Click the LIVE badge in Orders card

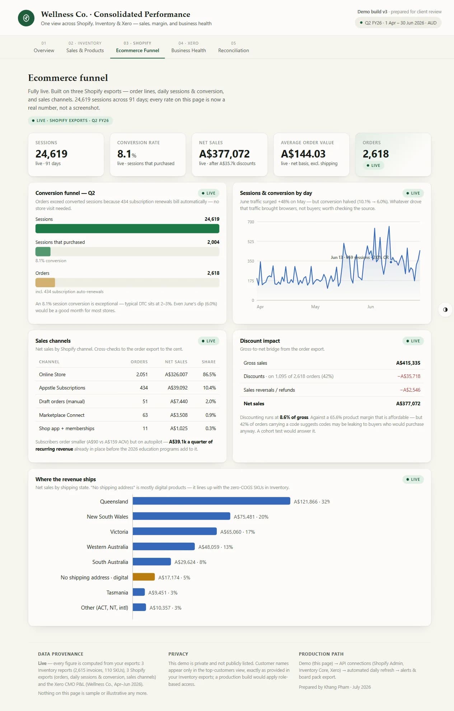coord(373,165)
